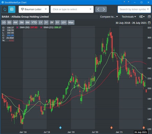The width and height of the screenshot is (152, 134).
Task: Select the pointer hand tool
Action: click(5, 9)
